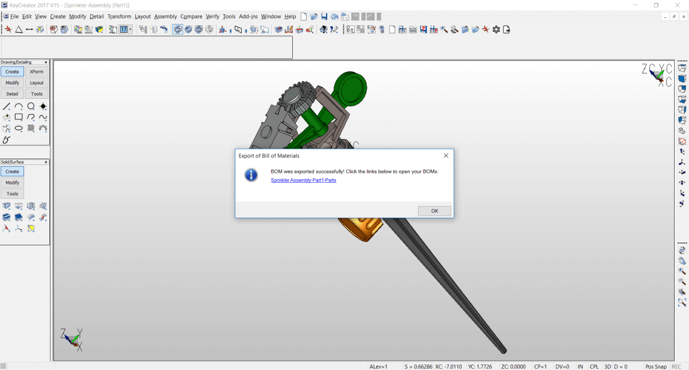Click Detail button in Drawing/Detailing panel
The height and width of the screenshot is (370, 689).
[x=12, y=94]
